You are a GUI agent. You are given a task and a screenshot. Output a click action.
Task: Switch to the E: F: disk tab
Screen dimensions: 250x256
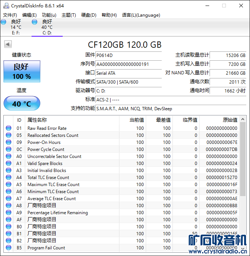(16, 27)
